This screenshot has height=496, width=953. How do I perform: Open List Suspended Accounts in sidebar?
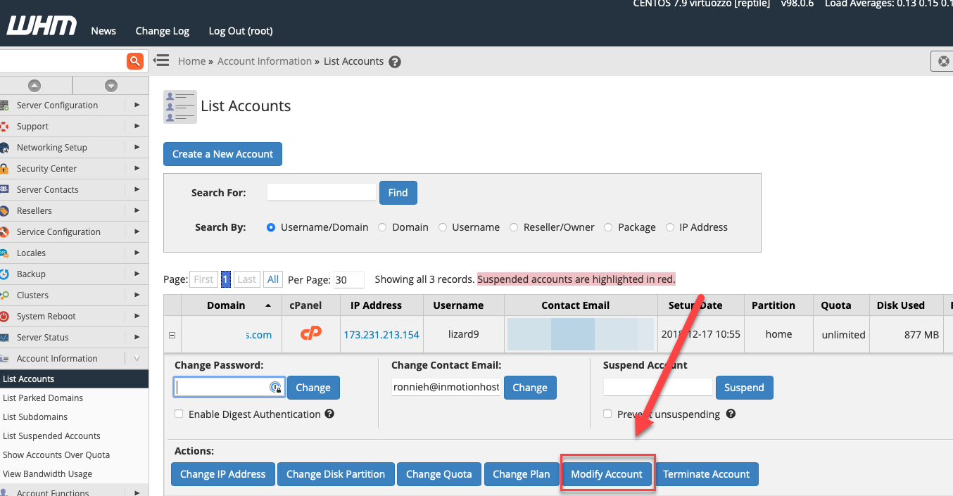51,435
